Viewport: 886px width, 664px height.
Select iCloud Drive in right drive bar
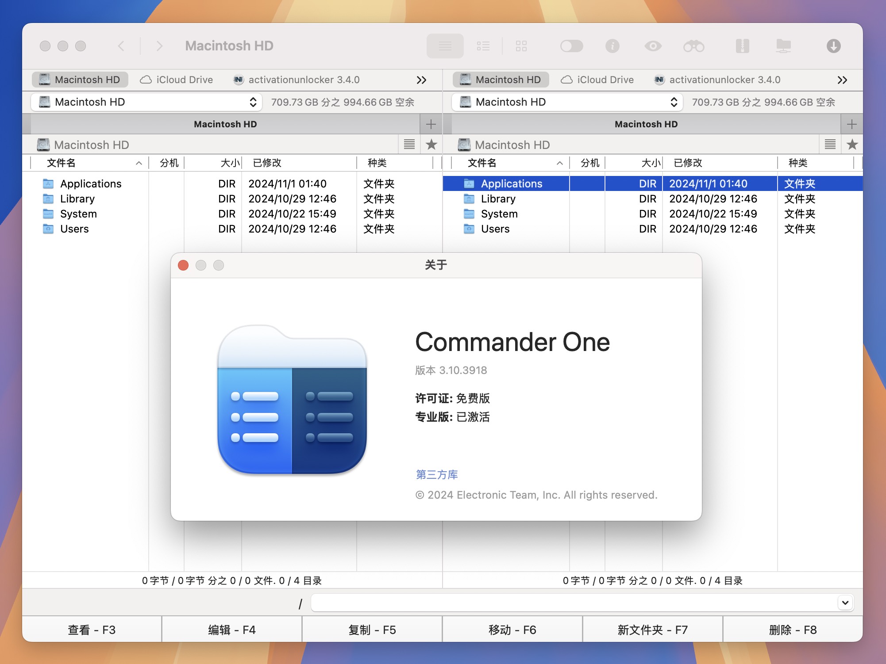(597, 80)
